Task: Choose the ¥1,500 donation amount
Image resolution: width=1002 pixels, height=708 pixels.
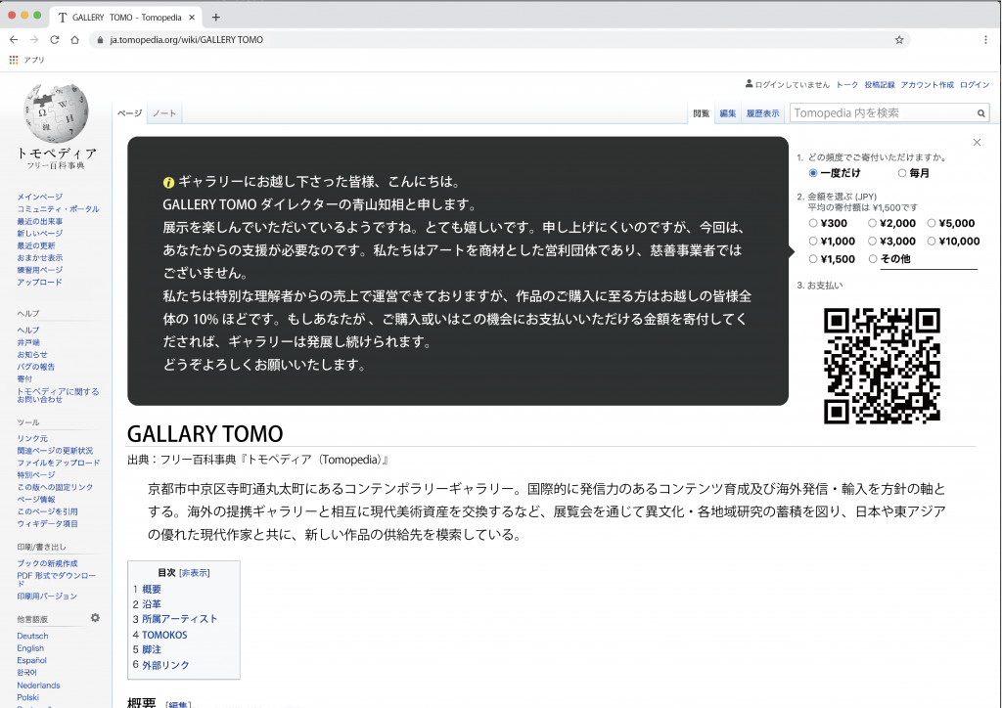Action: click(813, 259)
